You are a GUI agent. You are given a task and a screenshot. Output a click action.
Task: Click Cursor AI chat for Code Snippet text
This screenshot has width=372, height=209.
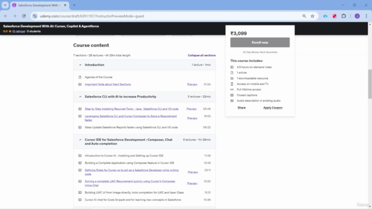pos(133,200)
